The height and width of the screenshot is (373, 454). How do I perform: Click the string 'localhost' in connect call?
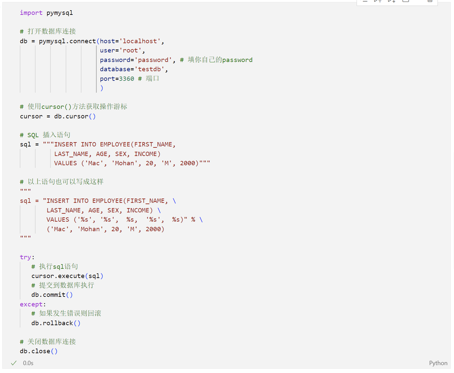pos(140,41)
